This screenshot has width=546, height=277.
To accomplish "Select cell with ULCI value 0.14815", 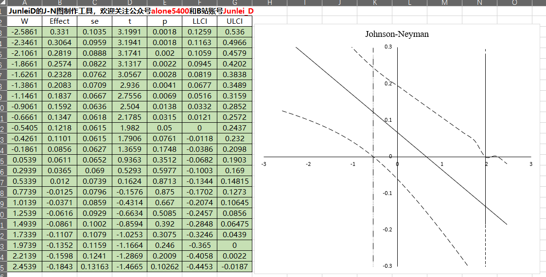I will click(x=235, y=181).
